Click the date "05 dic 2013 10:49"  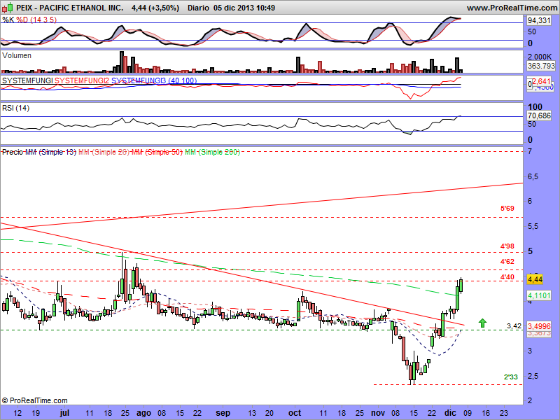244,8
